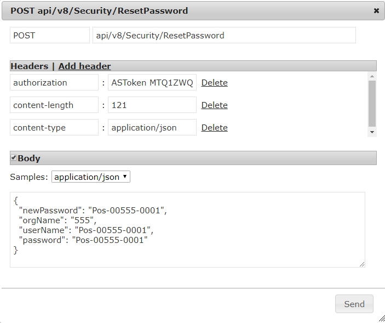Click the headers list scrollbar thumb
This screenshot has height=323, width=385.
click(372, 104)
